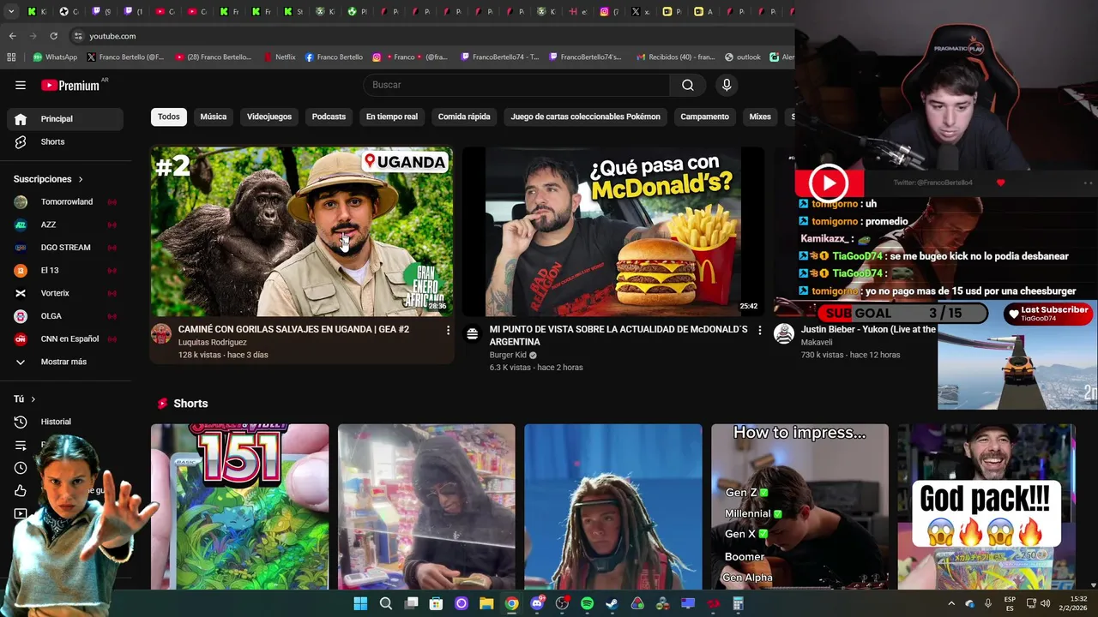Open the El 13 subscription channel
1098x617 pixels.
(65, 270)
